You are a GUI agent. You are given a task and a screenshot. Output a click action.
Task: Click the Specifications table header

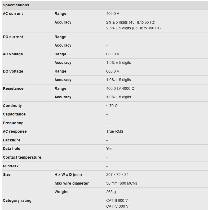(x=16, y=5)
